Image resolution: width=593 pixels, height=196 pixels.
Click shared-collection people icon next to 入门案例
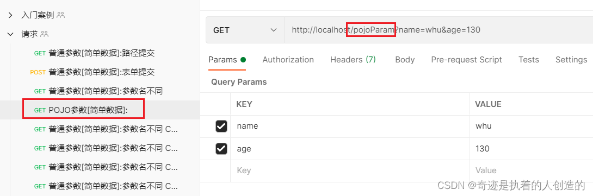pos(60,15)
